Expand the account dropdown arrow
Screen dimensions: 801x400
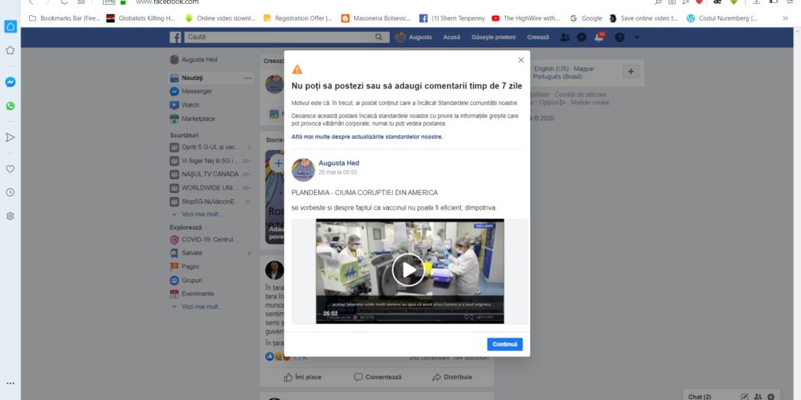click(637, 37)
